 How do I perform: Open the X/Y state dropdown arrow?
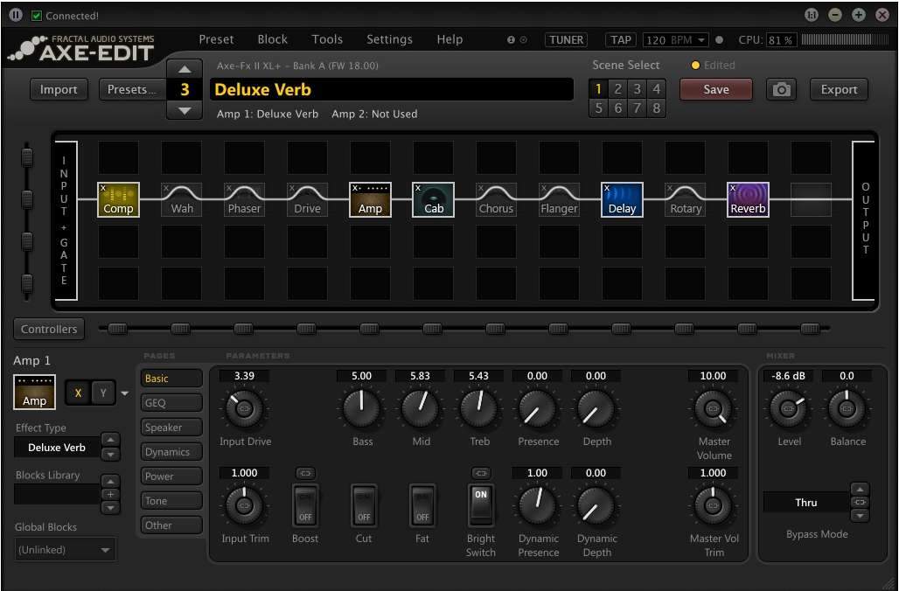[x=124, y=393]
